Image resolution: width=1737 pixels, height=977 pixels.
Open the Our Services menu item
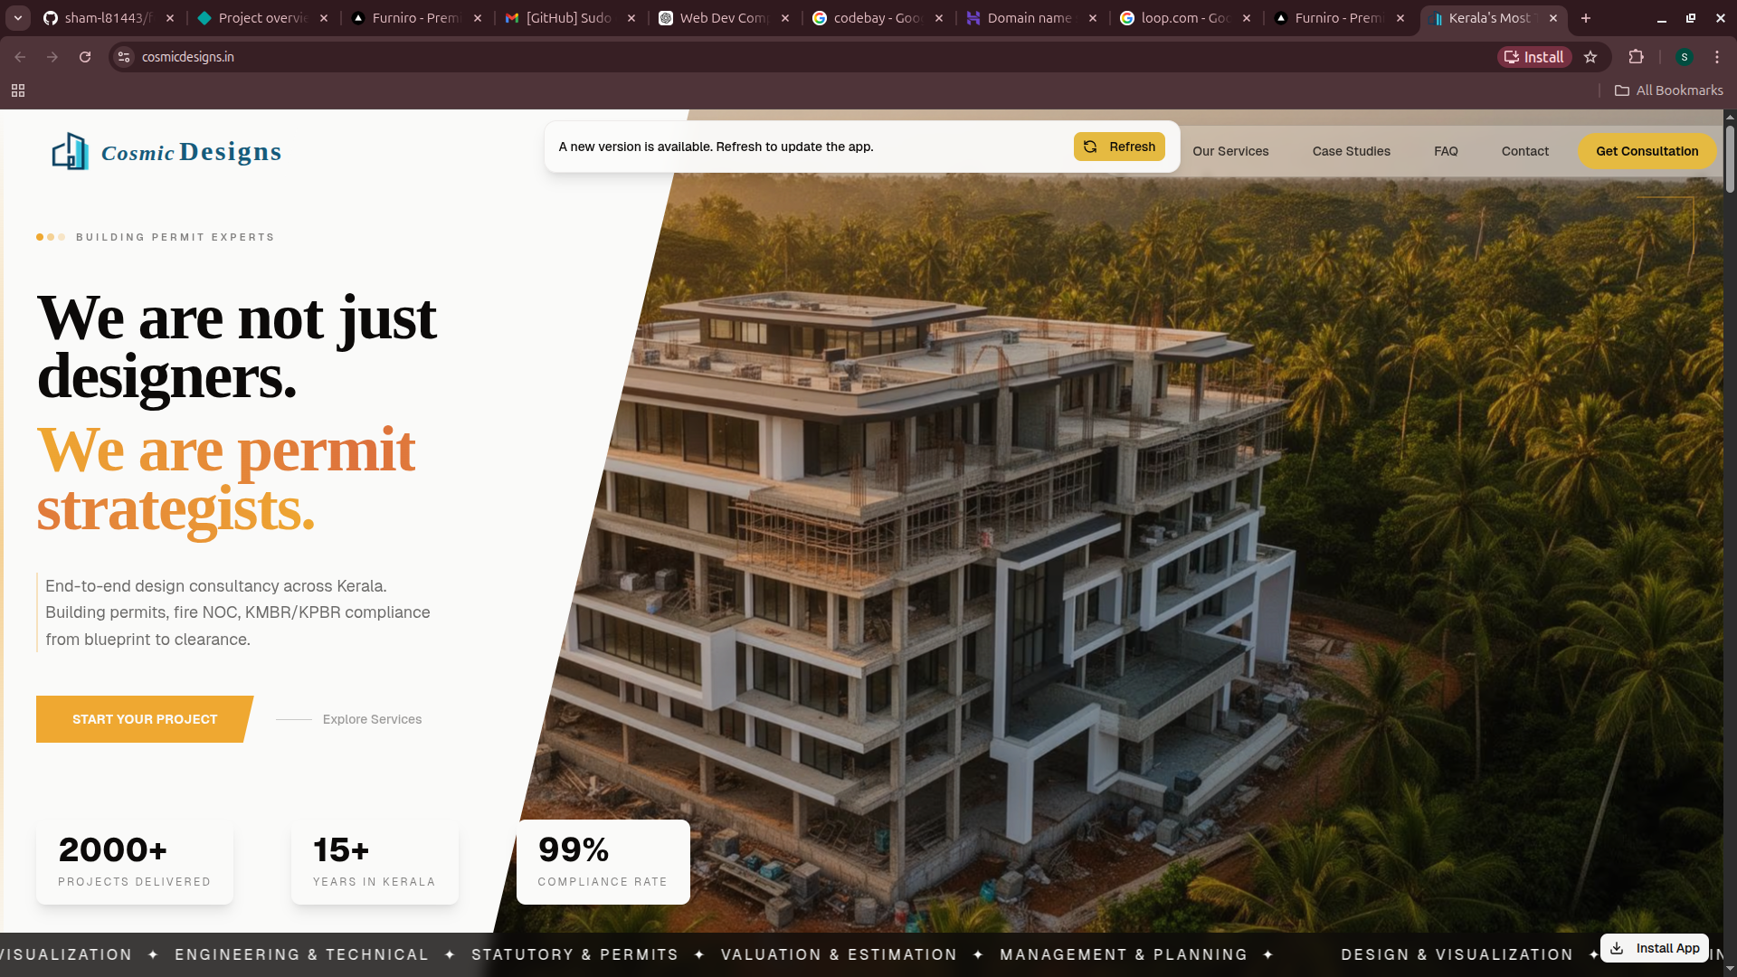[1230, 151]
